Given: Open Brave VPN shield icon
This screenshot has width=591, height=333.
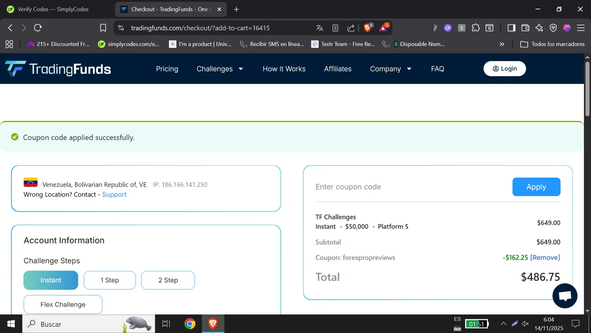Looking at the screenshot, I should pyautogui.click(x=553, y=28).
